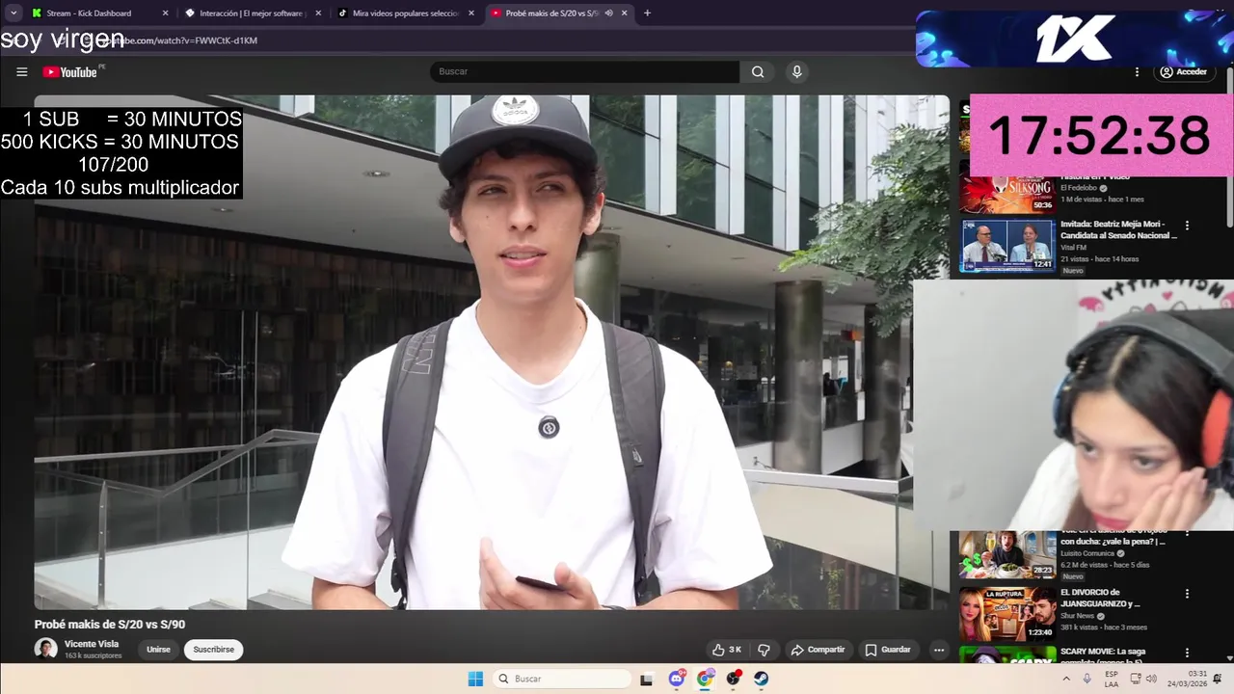The image size is (1234, 694).
Task: Close the TikTok Mira videos tab
Action: point(471,13)
